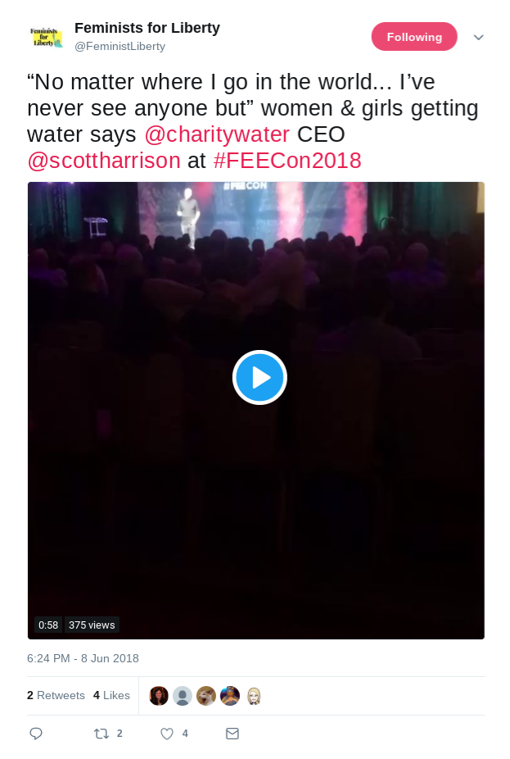Viewport: 510px width, 759px height.
Task: Click the first dark-haired liker avatar
Action: tap(159, 696)
